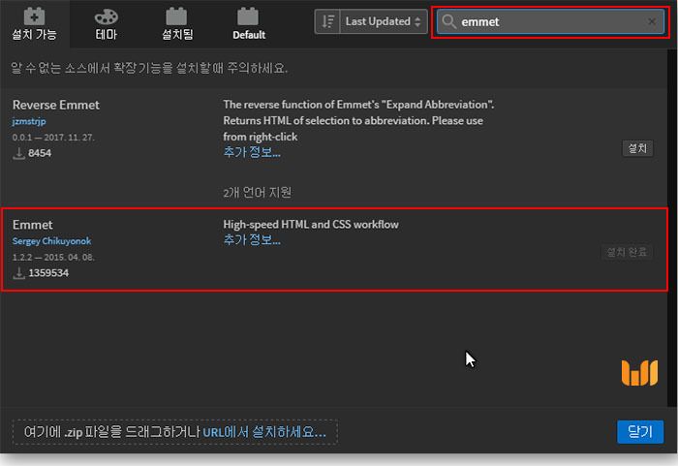Toggle the sort direction icon button

[x=327, y=21]
